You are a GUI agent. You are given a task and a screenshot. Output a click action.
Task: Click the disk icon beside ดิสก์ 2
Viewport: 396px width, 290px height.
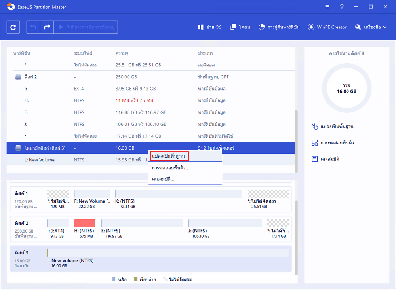tap(18, 77)
